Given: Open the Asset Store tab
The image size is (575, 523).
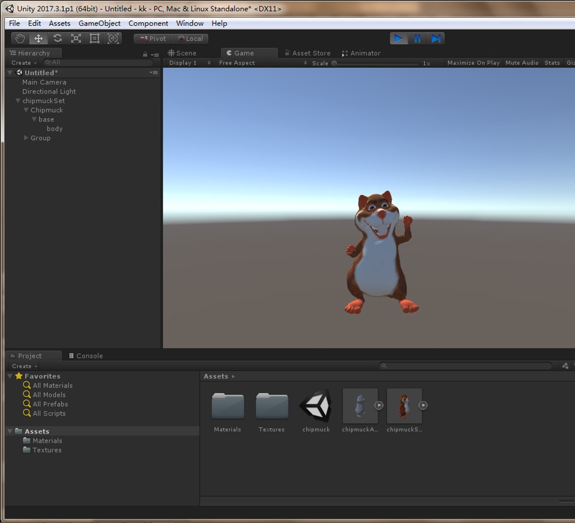Looking at the screenshot, I should [x=308, y=53].
